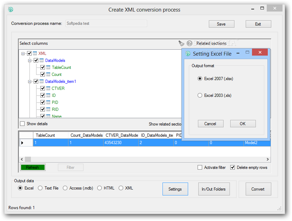This screenshot has height=221, width=292.
Task: Uncheck the CTVER checkbox
Action: point(43,88)
